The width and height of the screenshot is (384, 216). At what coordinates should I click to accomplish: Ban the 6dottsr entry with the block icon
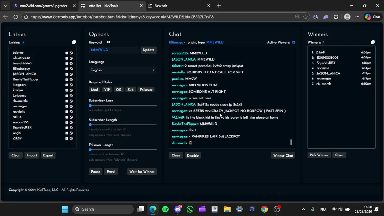click(x=71, y=53)
